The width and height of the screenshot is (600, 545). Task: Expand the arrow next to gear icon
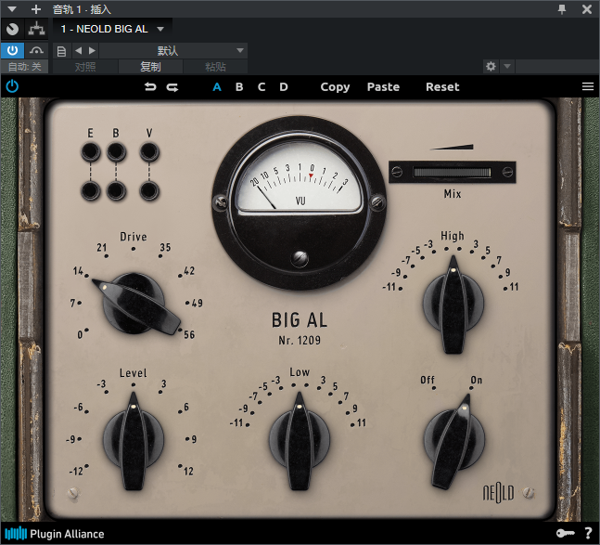pos(507,67)
